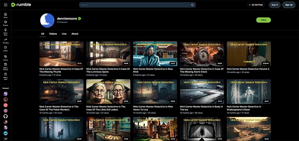Open the Nine Hours To Live thumbnail

155,92
